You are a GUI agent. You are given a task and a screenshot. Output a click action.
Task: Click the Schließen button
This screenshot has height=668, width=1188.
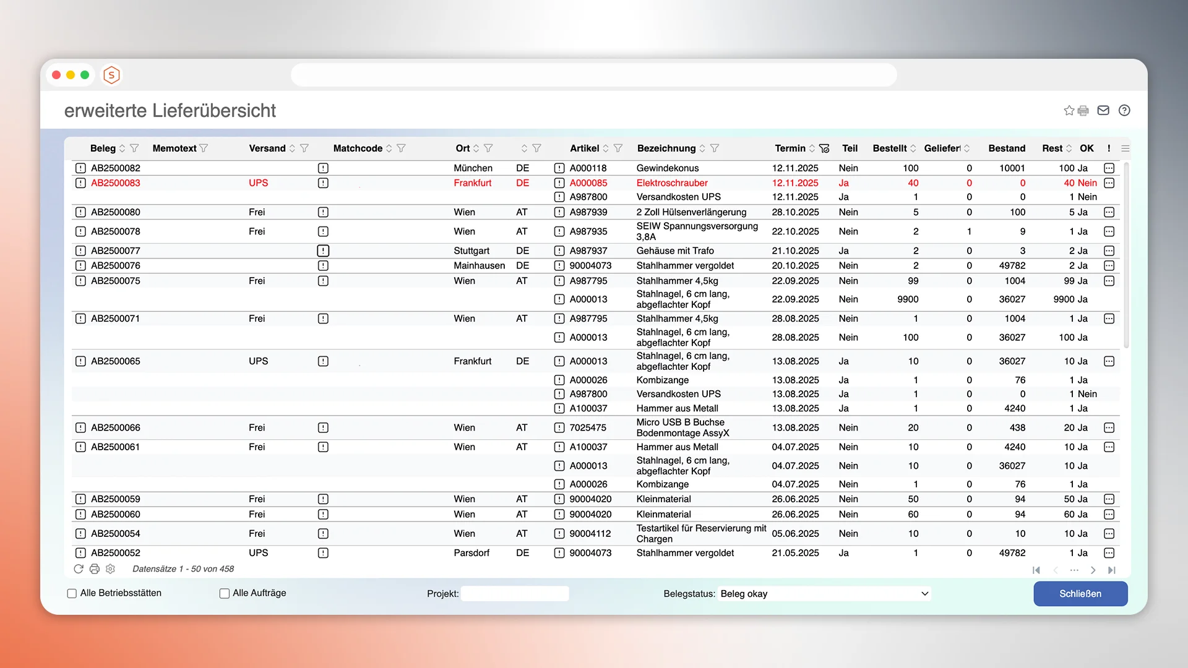point(1080,594)
